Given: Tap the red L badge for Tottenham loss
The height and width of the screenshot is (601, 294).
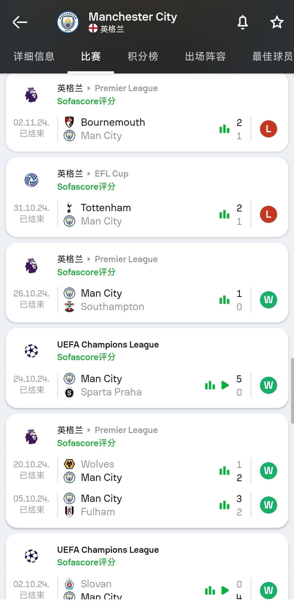Looking at the screenshot, I should click(x=268, y=214).
